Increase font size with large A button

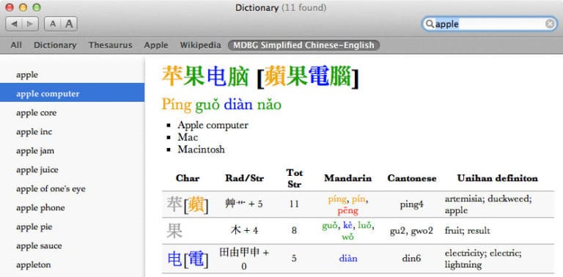click(69, 23)
